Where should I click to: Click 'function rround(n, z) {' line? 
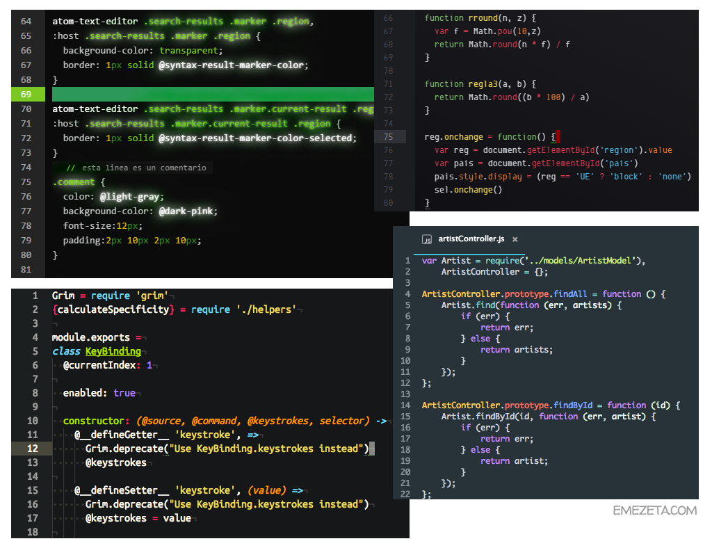click(480, 18)
